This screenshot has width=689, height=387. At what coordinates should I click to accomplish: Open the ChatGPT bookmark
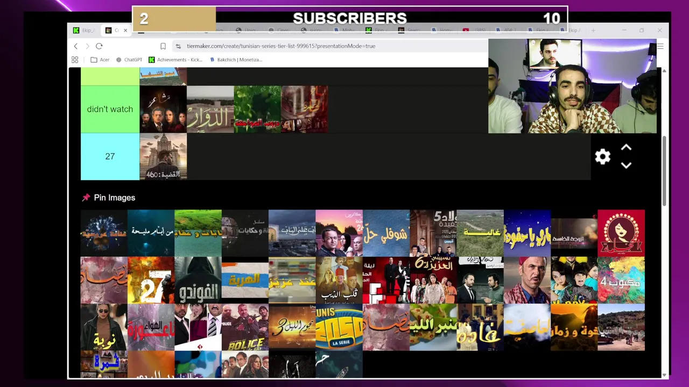(129, 60)
